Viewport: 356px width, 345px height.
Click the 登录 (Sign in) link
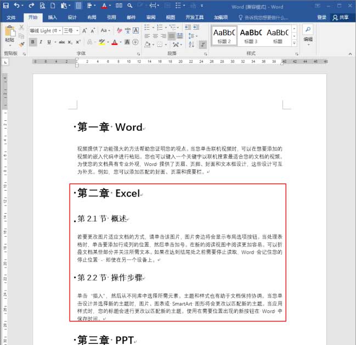pyautogui.click(x=321, y=17)
